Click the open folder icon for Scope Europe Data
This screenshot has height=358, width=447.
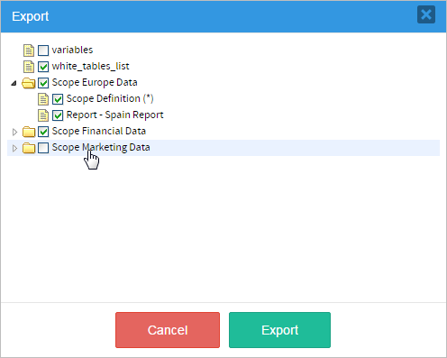point(29,83)
